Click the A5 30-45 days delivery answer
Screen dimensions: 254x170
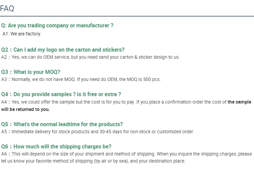coord(98,132)
